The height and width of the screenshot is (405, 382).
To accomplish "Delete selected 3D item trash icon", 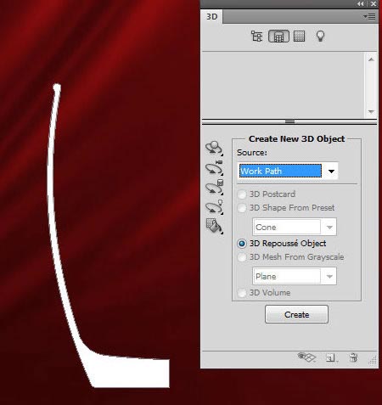I will pos(353,357).
